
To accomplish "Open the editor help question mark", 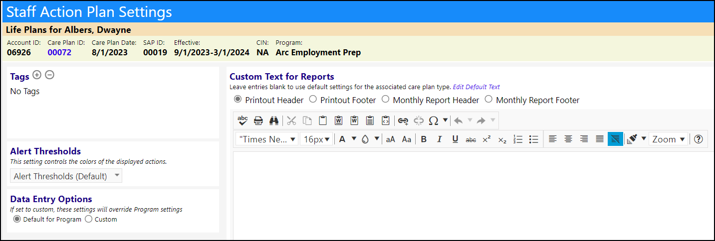I will click(699, 139).
